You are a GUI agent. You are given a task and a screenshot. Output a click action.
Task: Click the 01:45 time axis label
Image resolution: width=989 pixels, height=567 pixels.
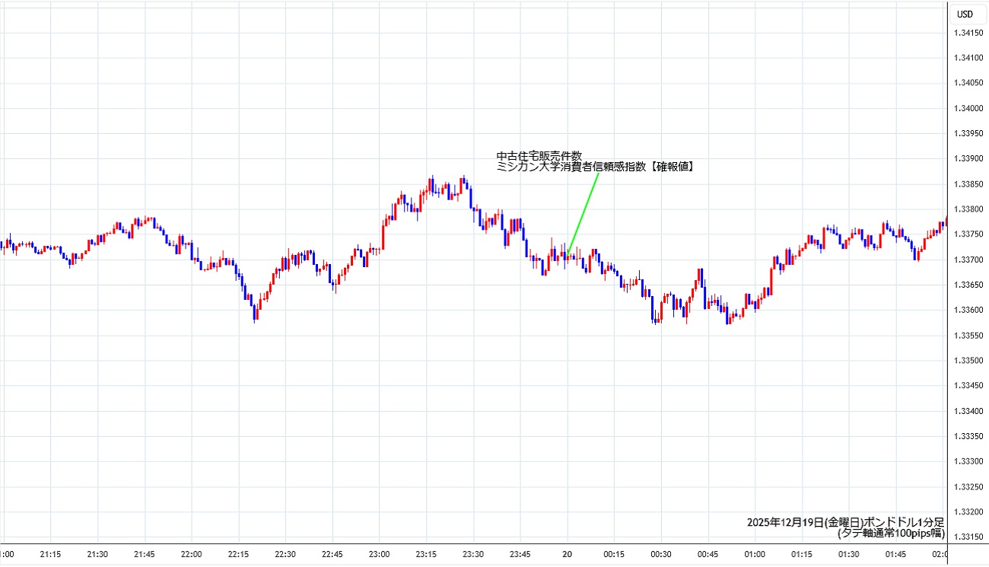click(x=895, y=555)
